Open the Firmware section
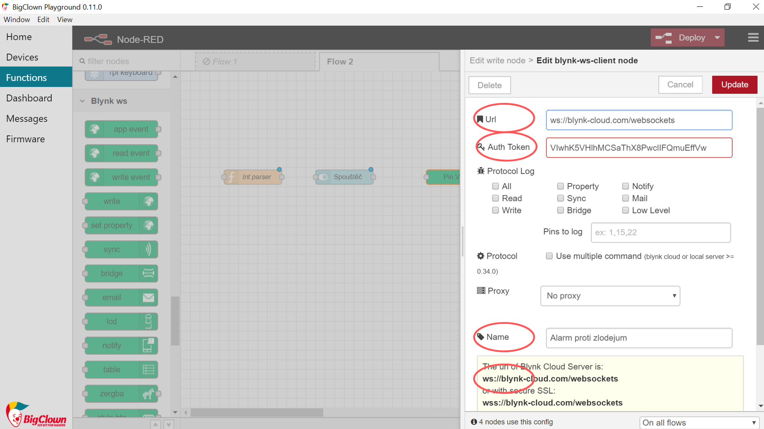This screenshot has width=764, height=429. (x=36, y=139)
